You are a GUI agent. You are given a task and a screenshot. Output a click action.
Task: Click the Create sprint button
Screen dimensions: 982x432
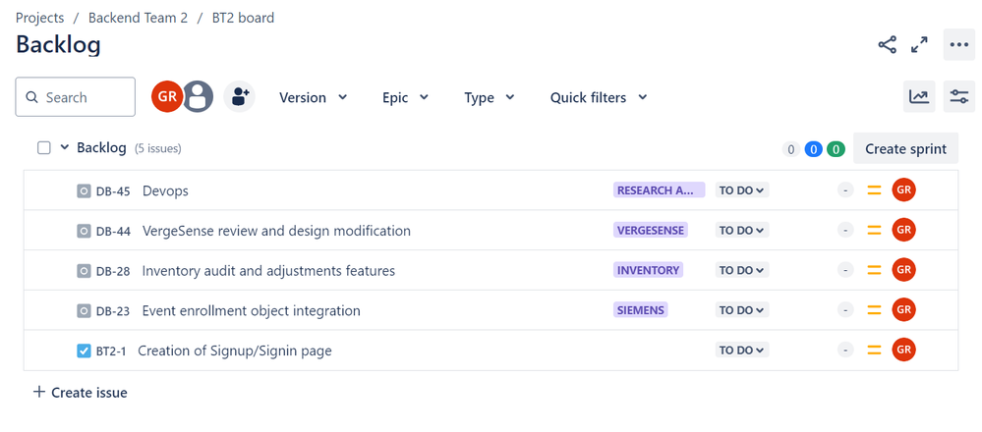(905, 149)
